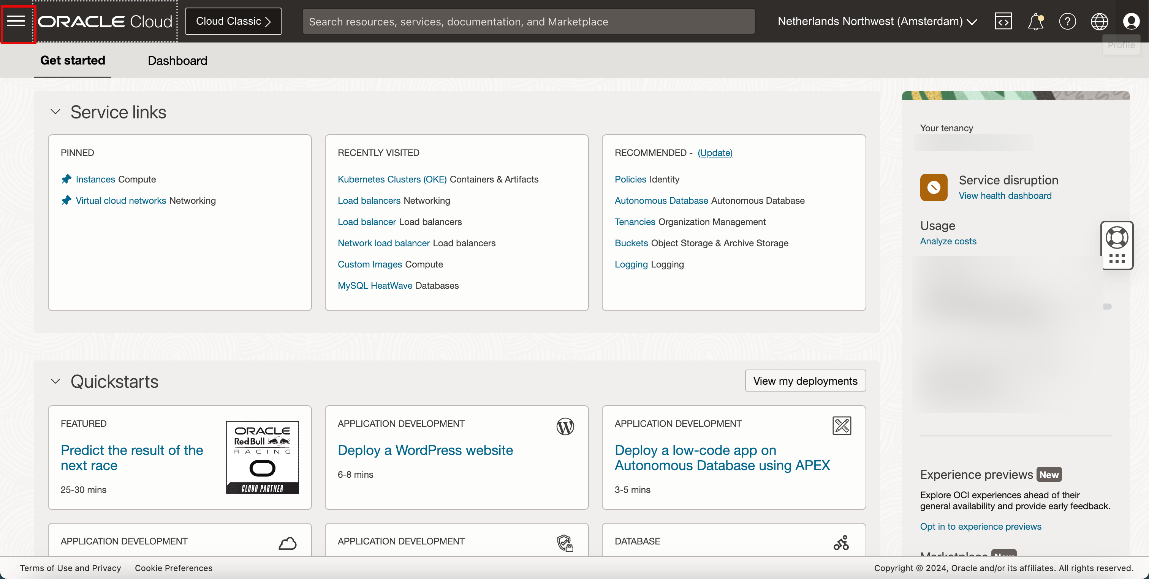Click the help question mark icon
Screen dimensions: 1149x579
[1067, 21]
